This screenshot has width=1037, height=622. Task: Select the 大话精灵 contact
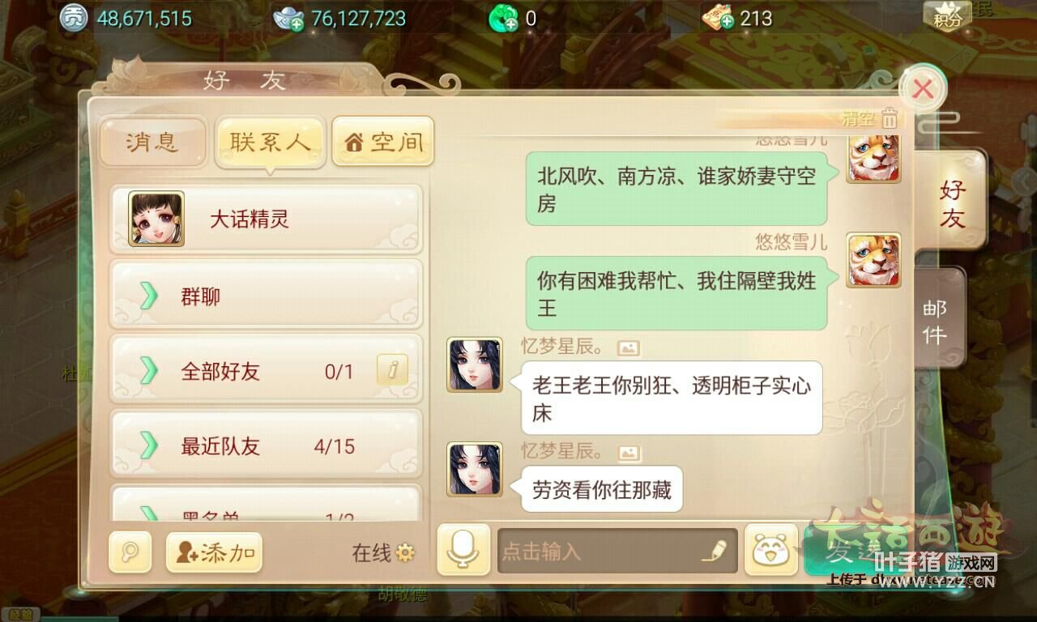point(266,219)
